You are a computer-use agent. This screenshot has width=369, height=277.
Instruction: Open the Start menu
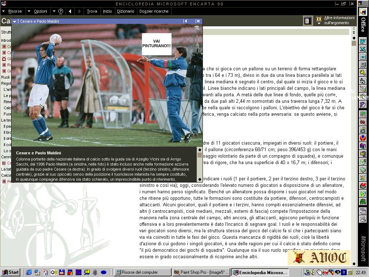[10, 272]
